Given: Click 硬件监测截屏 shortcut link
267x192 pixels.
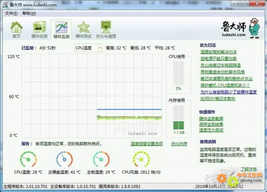Looking at the screenshot, I should click(211, 119).
